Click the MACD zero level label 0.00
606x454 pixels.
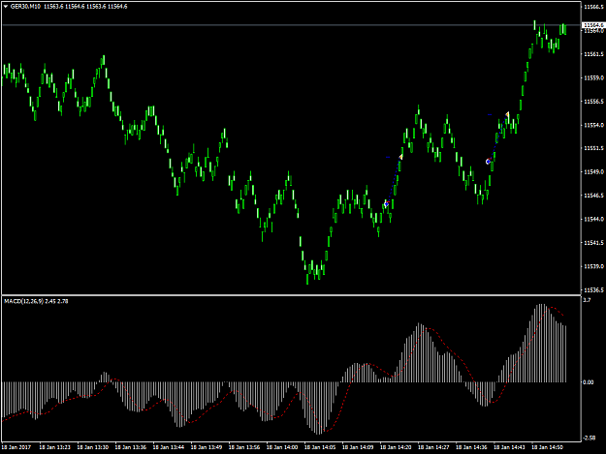pos(588,382)
